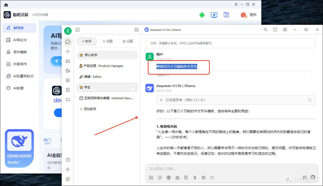Image resolution: width=323 pixels, height=186 pixels.
Task: Select the 互联网新媒体编辑 assistant
Action: tap(107, 98)
